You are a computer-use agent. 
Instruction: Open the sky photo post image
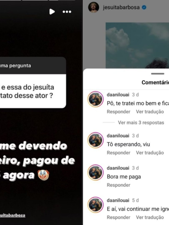tap(137, 45)
